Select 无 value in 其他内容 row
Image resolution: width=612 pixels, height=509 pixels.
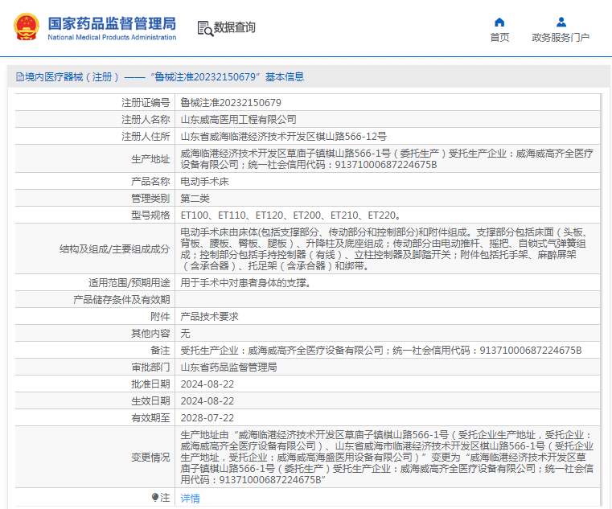pyautogui.click(x=185, y=334)
